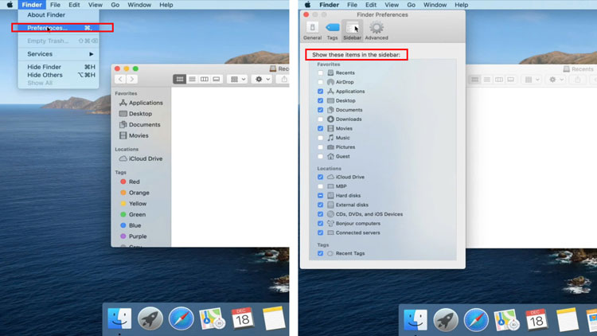Viewport: 597px width, 336px height.
Task: Open the Sidebar tab in Finder Preferences
Action: click(x=352, y=30)
